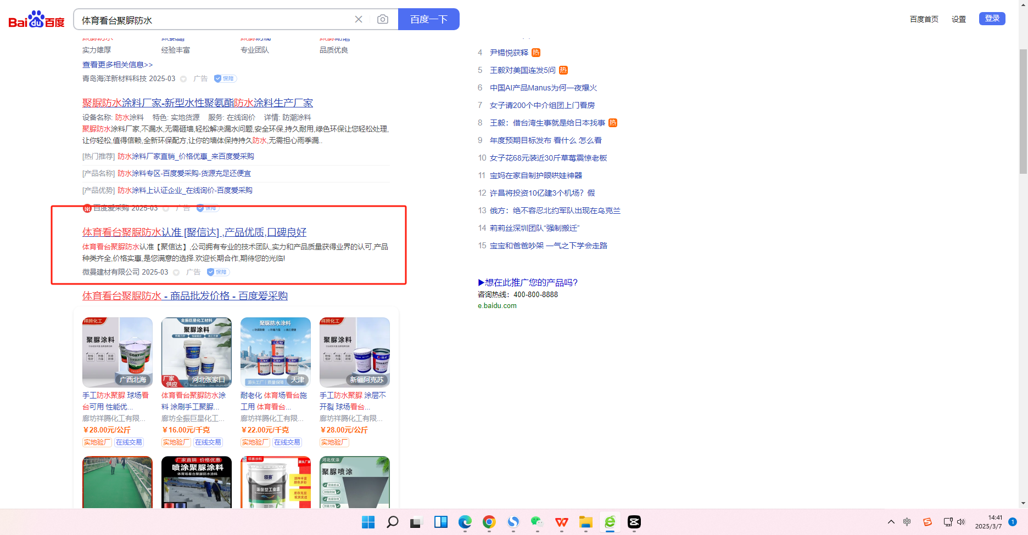Open the 河北张家口 聚脲涂料 product thumbnail
This screenshot has width=1028, height=535.
click(197, 352)
